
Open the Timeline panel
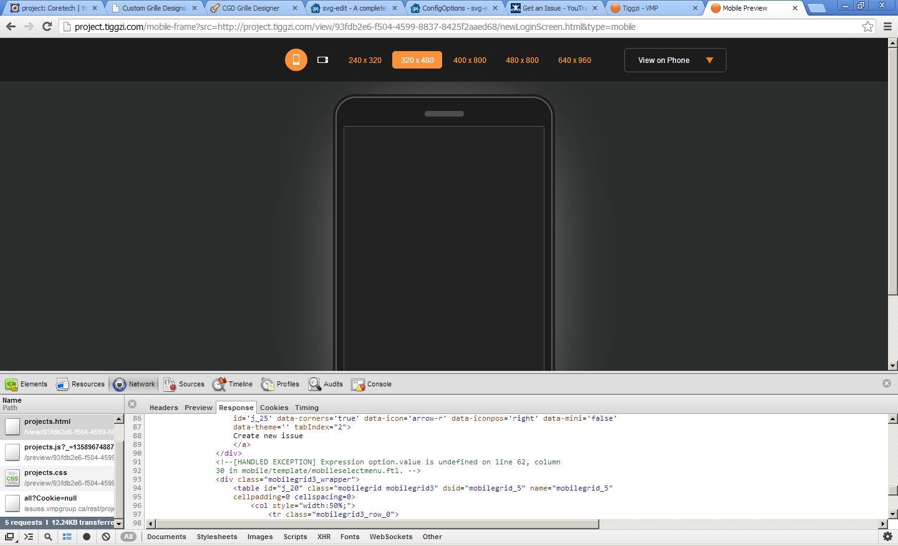[x=233, y=384]
